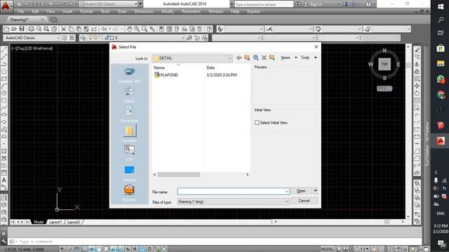Click the Open button

pos(301,190)
